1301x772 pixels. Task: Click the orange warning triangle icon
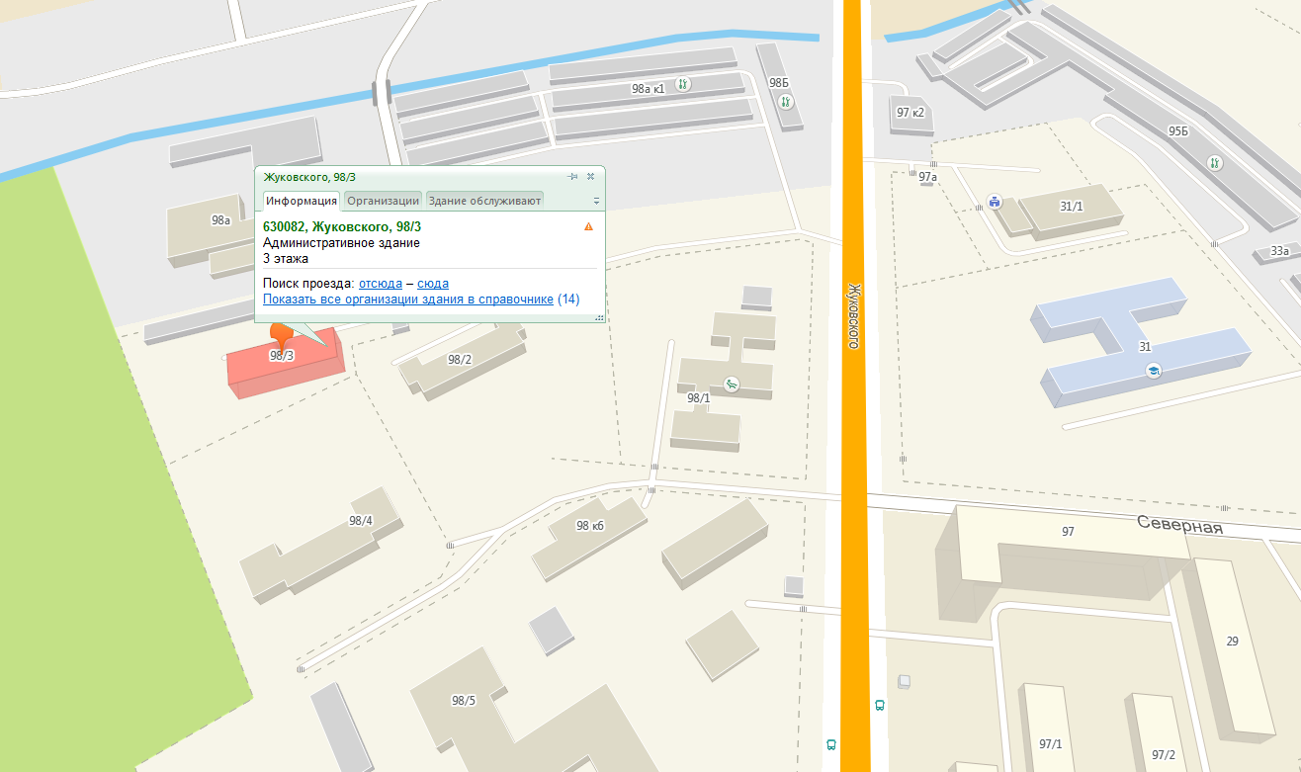[x=588, y=227]
